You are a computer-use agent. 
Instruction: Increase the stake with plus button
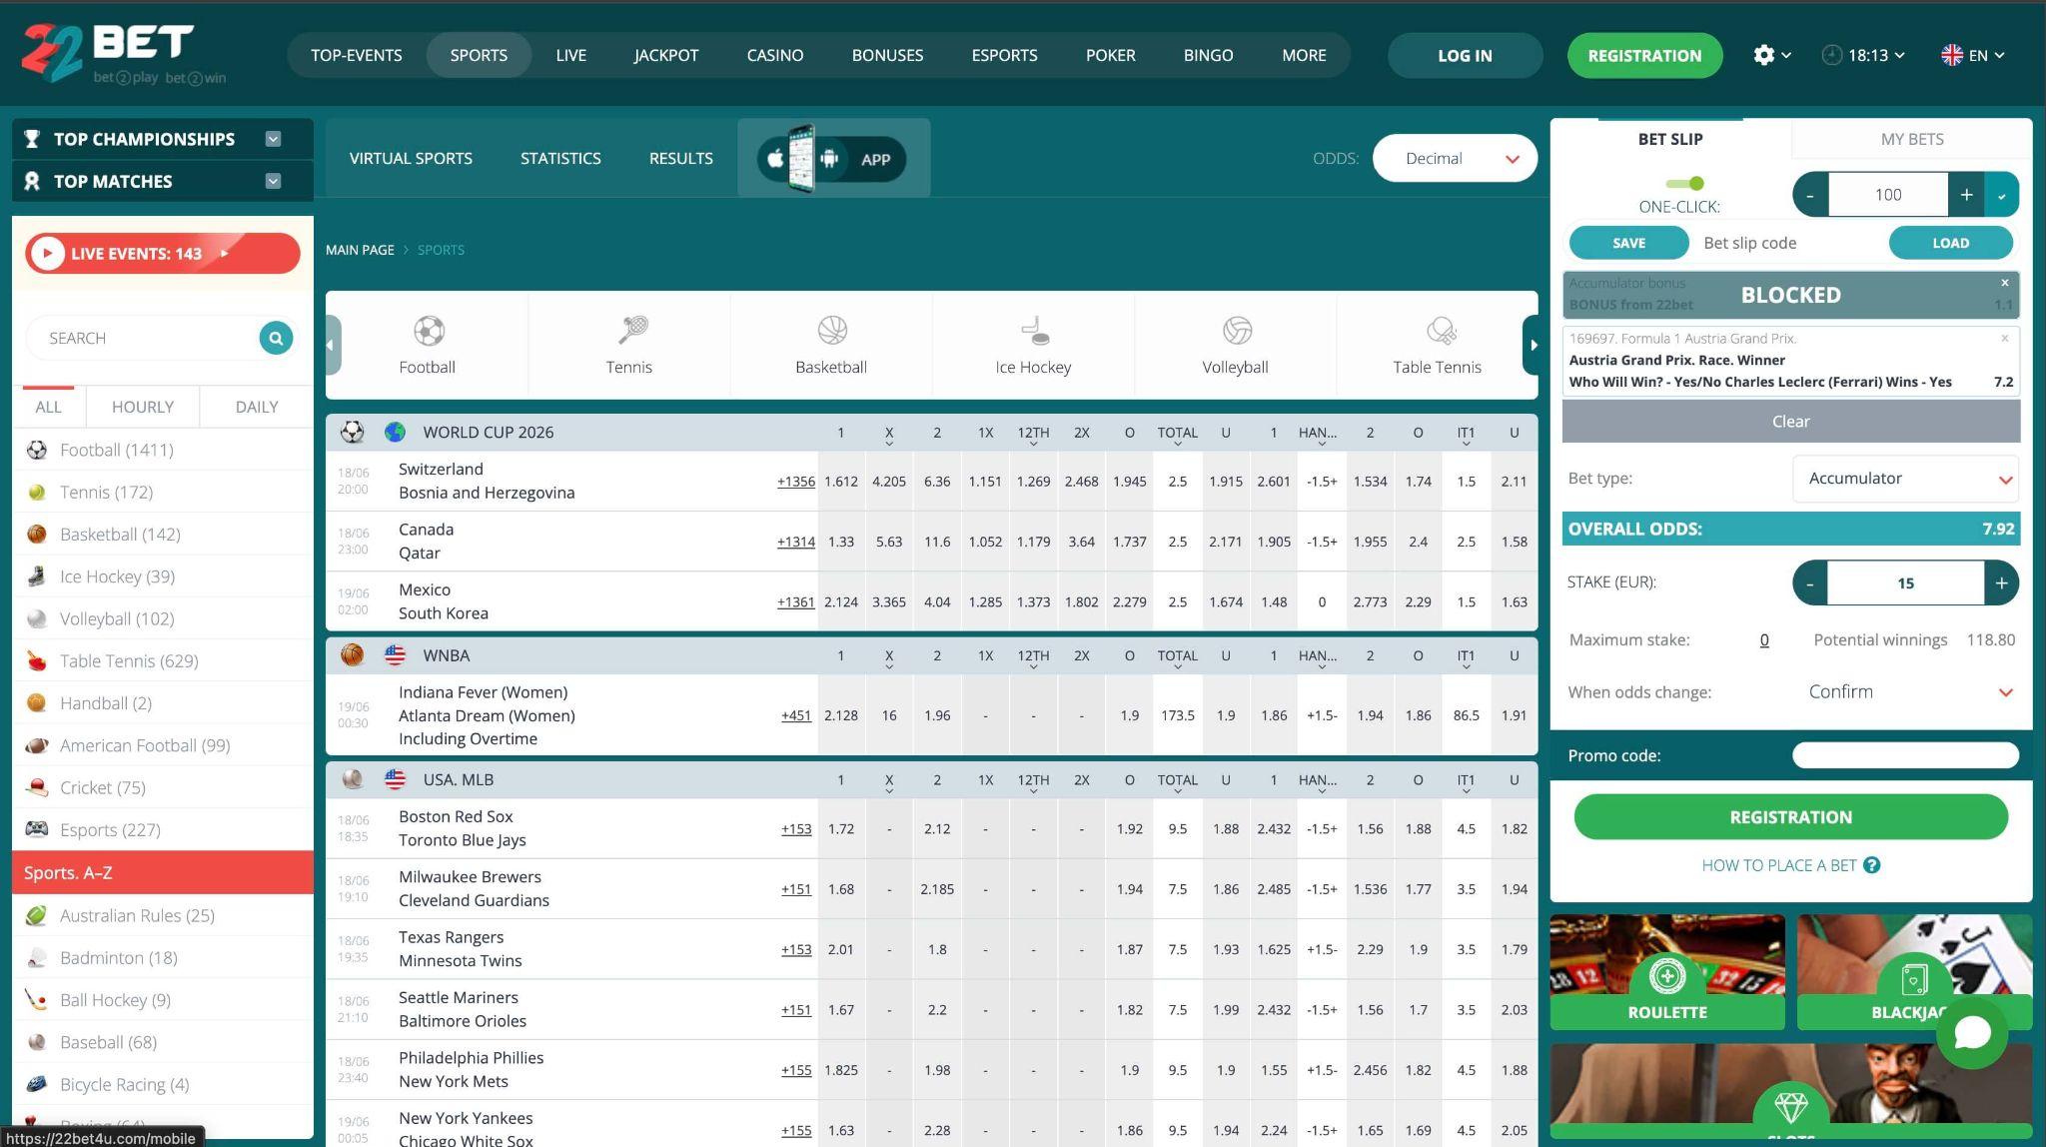coord(2001,582)
